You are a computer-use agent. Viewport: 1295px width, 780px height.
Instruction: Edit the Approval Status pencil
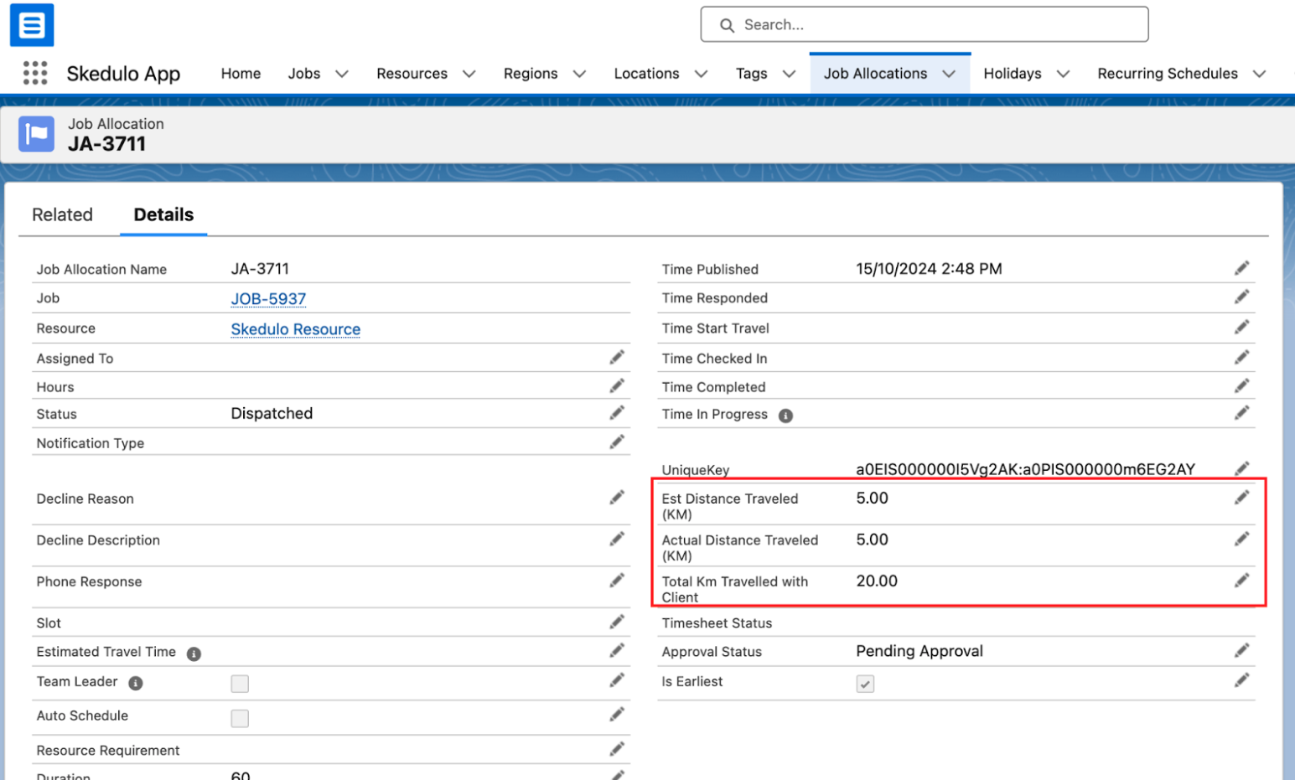1242,650
